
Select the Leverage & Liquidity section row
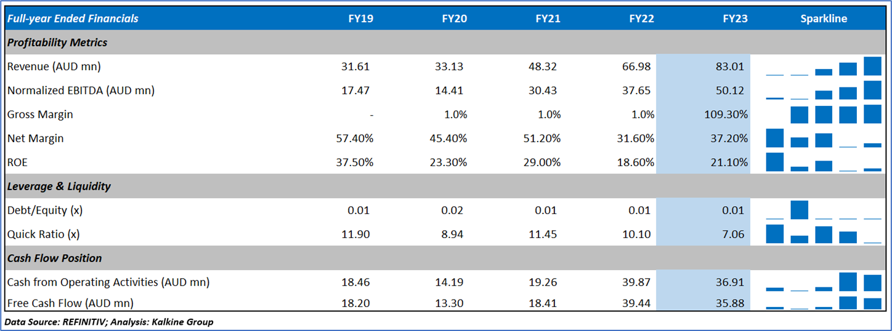[x=59, y=186]
